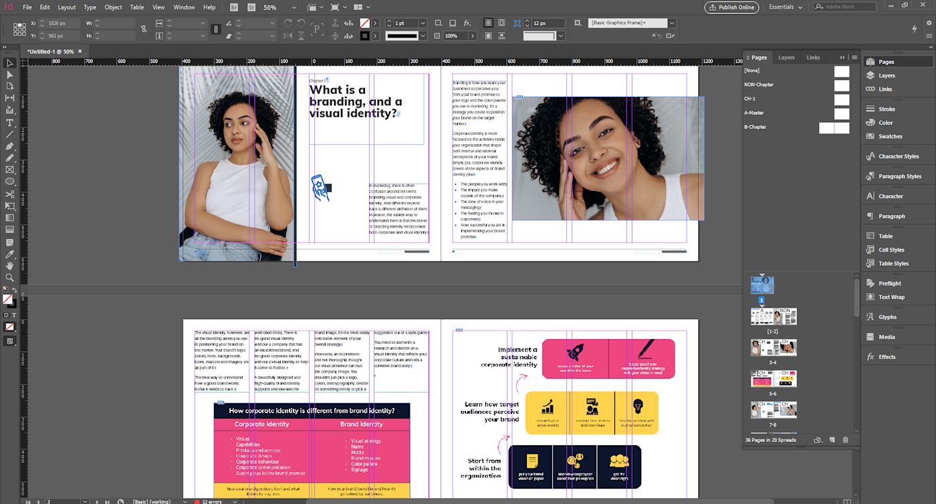Viewport: 936px width, 504px height.
Task: Click the Rectangle Frame tool
Action: click(x=9, y=170)
